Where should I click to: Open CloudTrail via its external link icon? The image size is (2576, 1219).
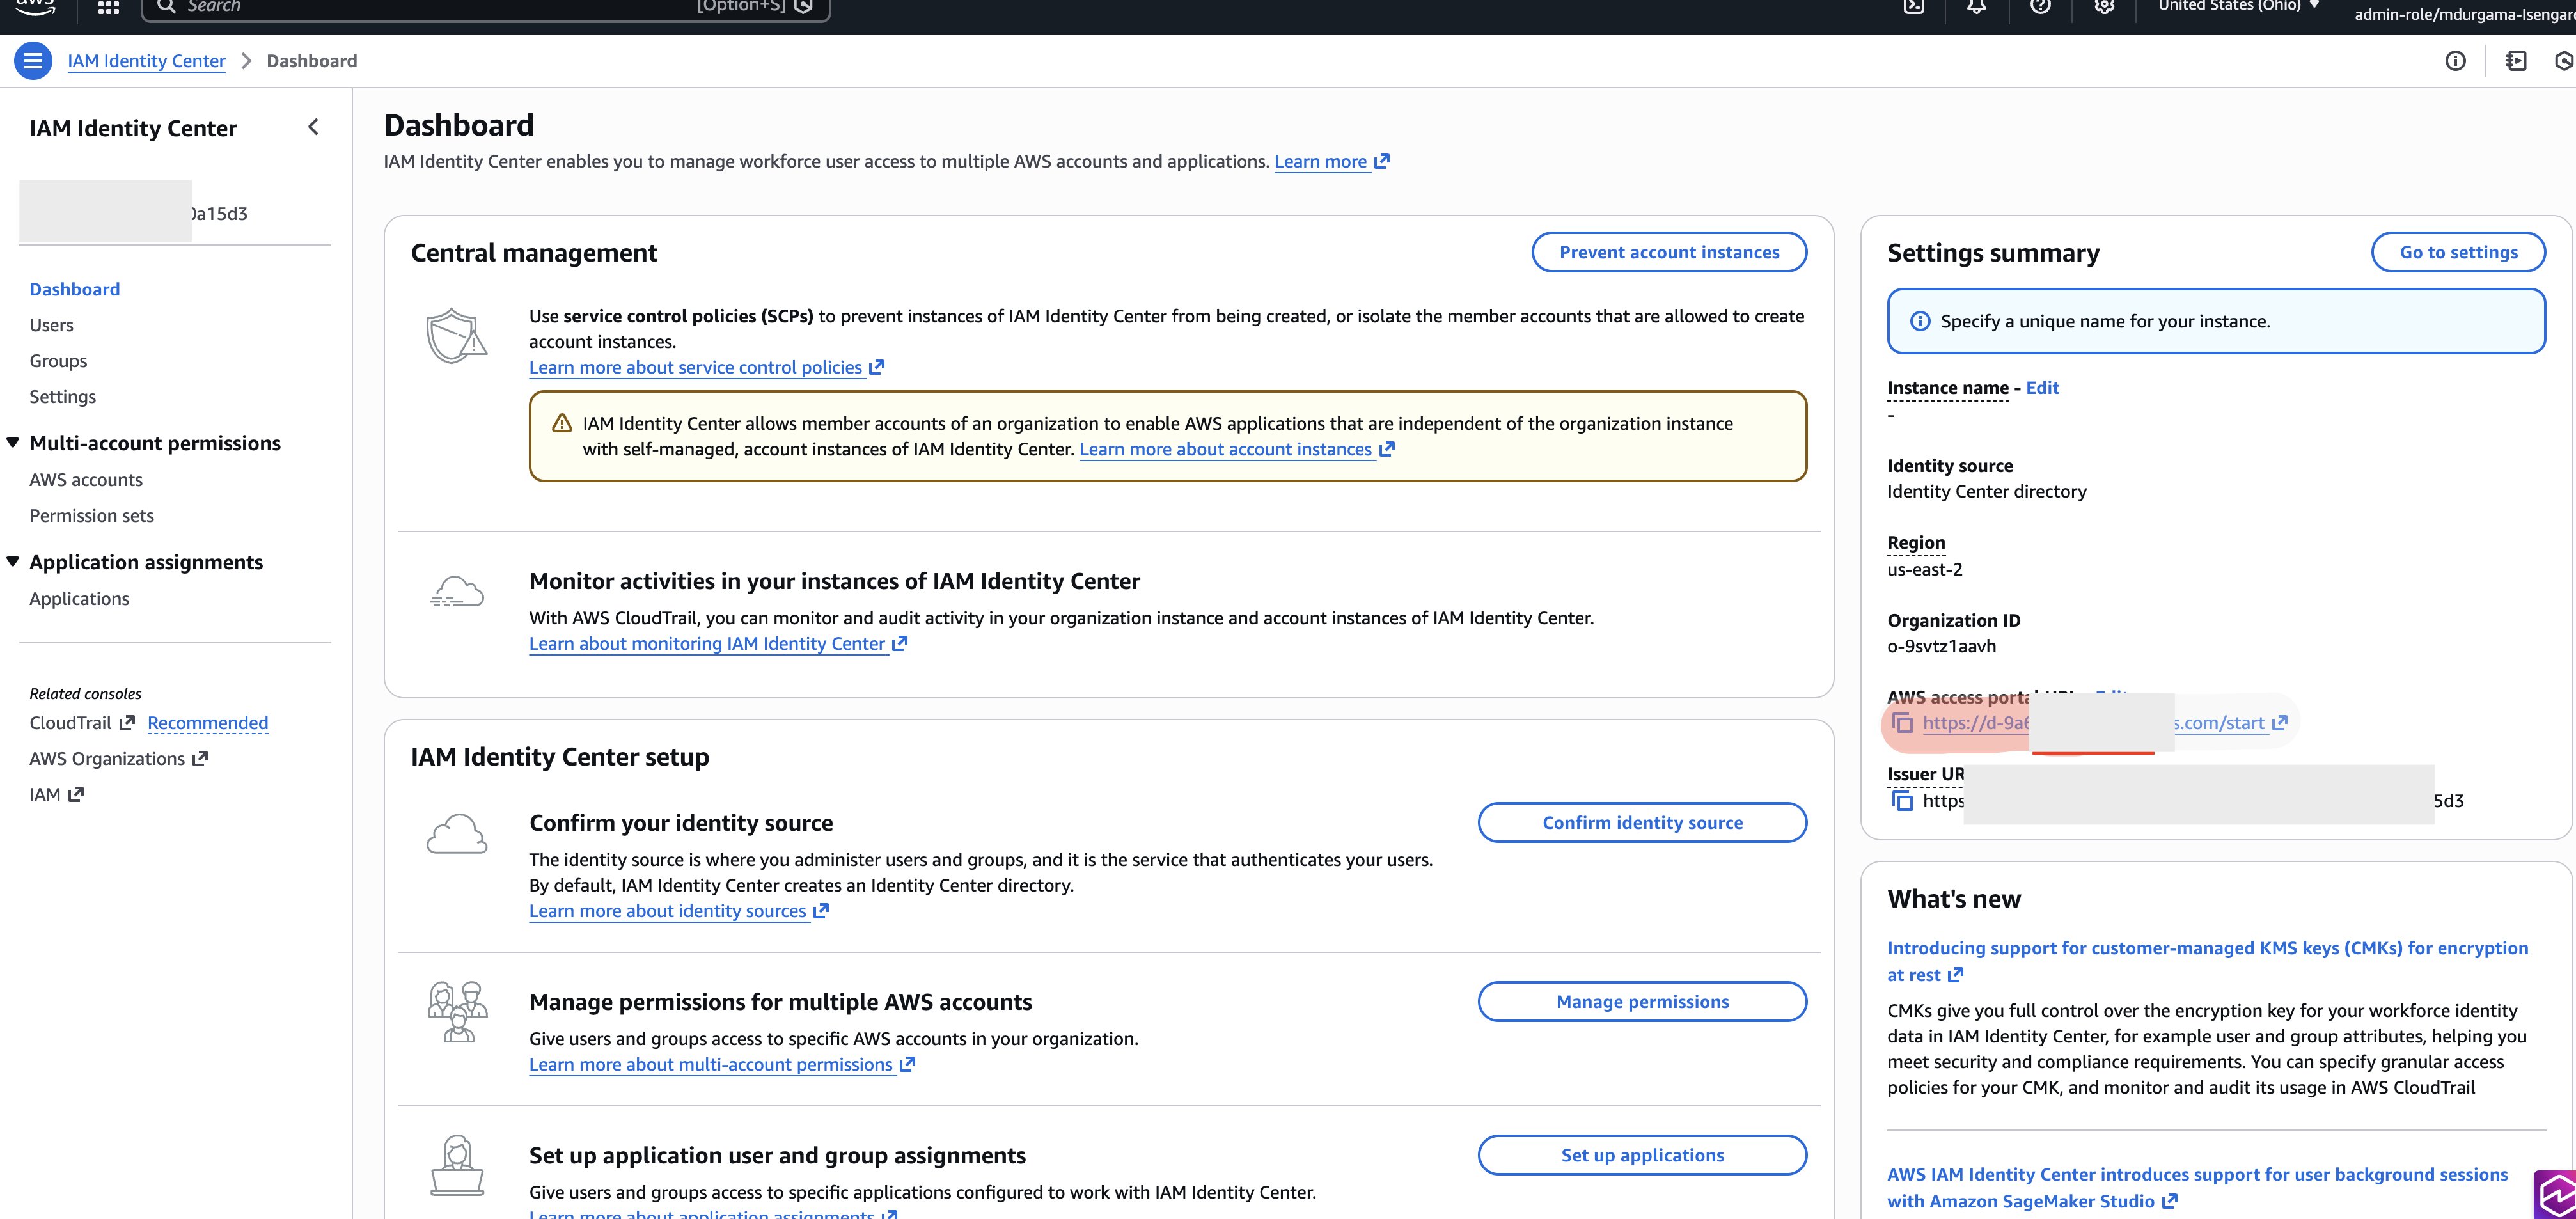(127, 722)
